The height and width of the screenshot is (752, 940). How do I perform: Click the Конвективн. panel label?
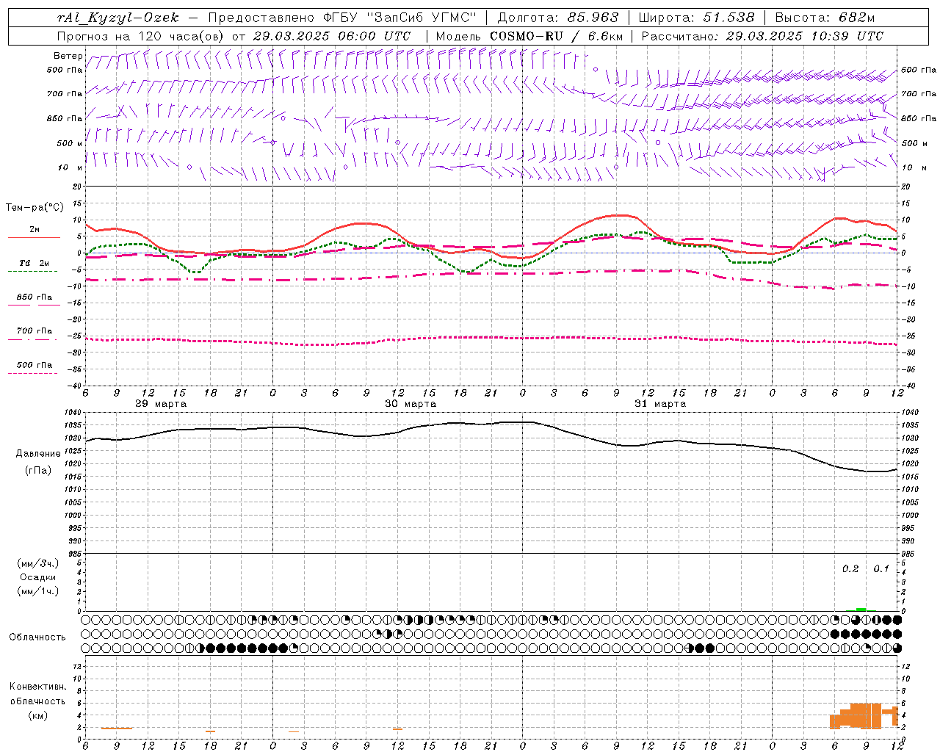pos(37,687)
